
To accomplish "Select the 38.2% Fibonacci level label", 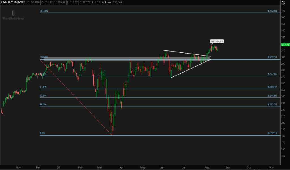I will 43,105.
